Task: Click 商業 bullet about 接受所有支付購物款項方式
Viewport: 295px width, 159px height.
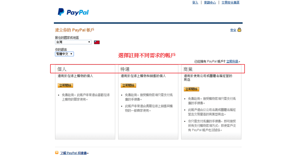Action: [212, 126]
